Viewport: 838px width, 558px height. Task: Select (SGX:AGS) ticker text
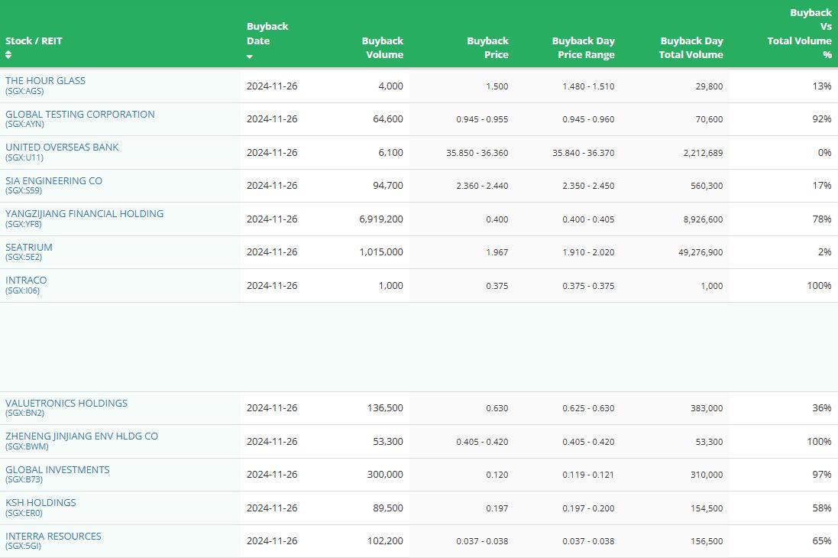coord(24,91)
